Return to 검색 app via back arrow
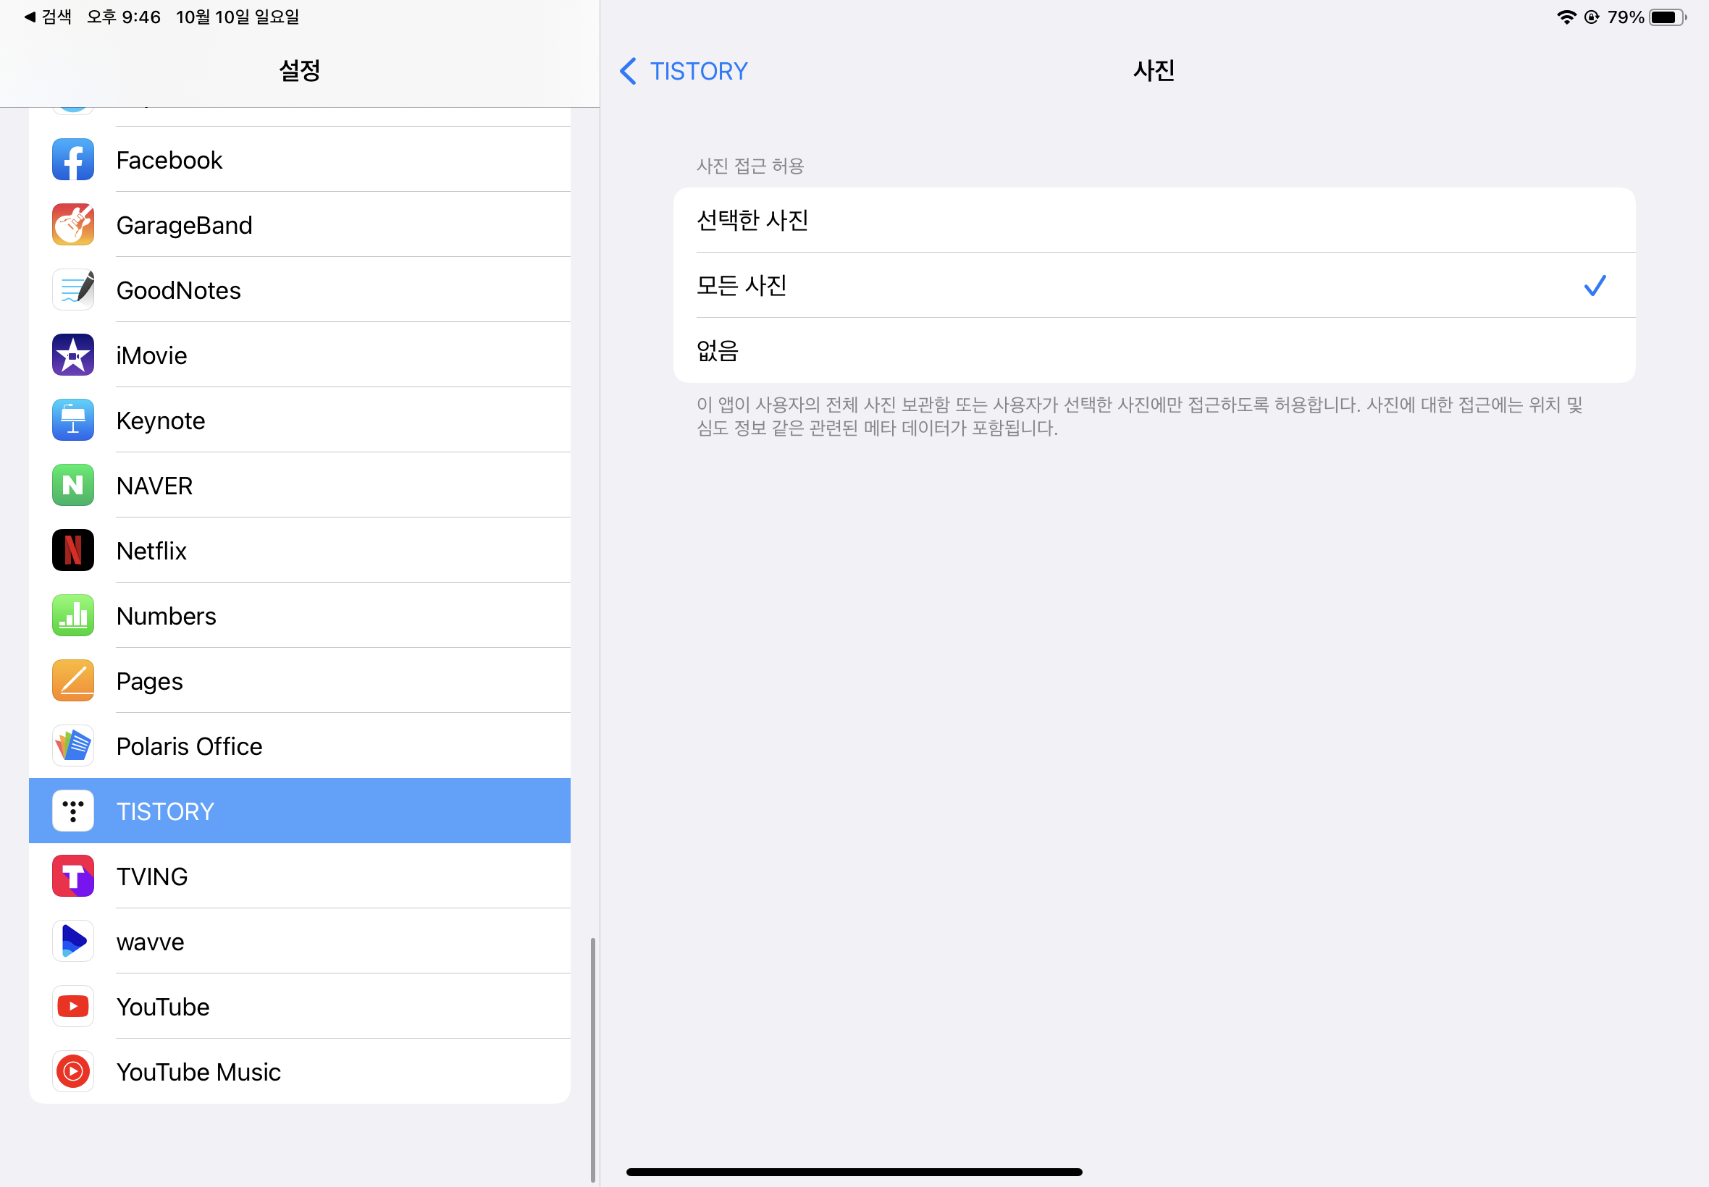Screen dimensions: 1709x1187 [49, 17]
